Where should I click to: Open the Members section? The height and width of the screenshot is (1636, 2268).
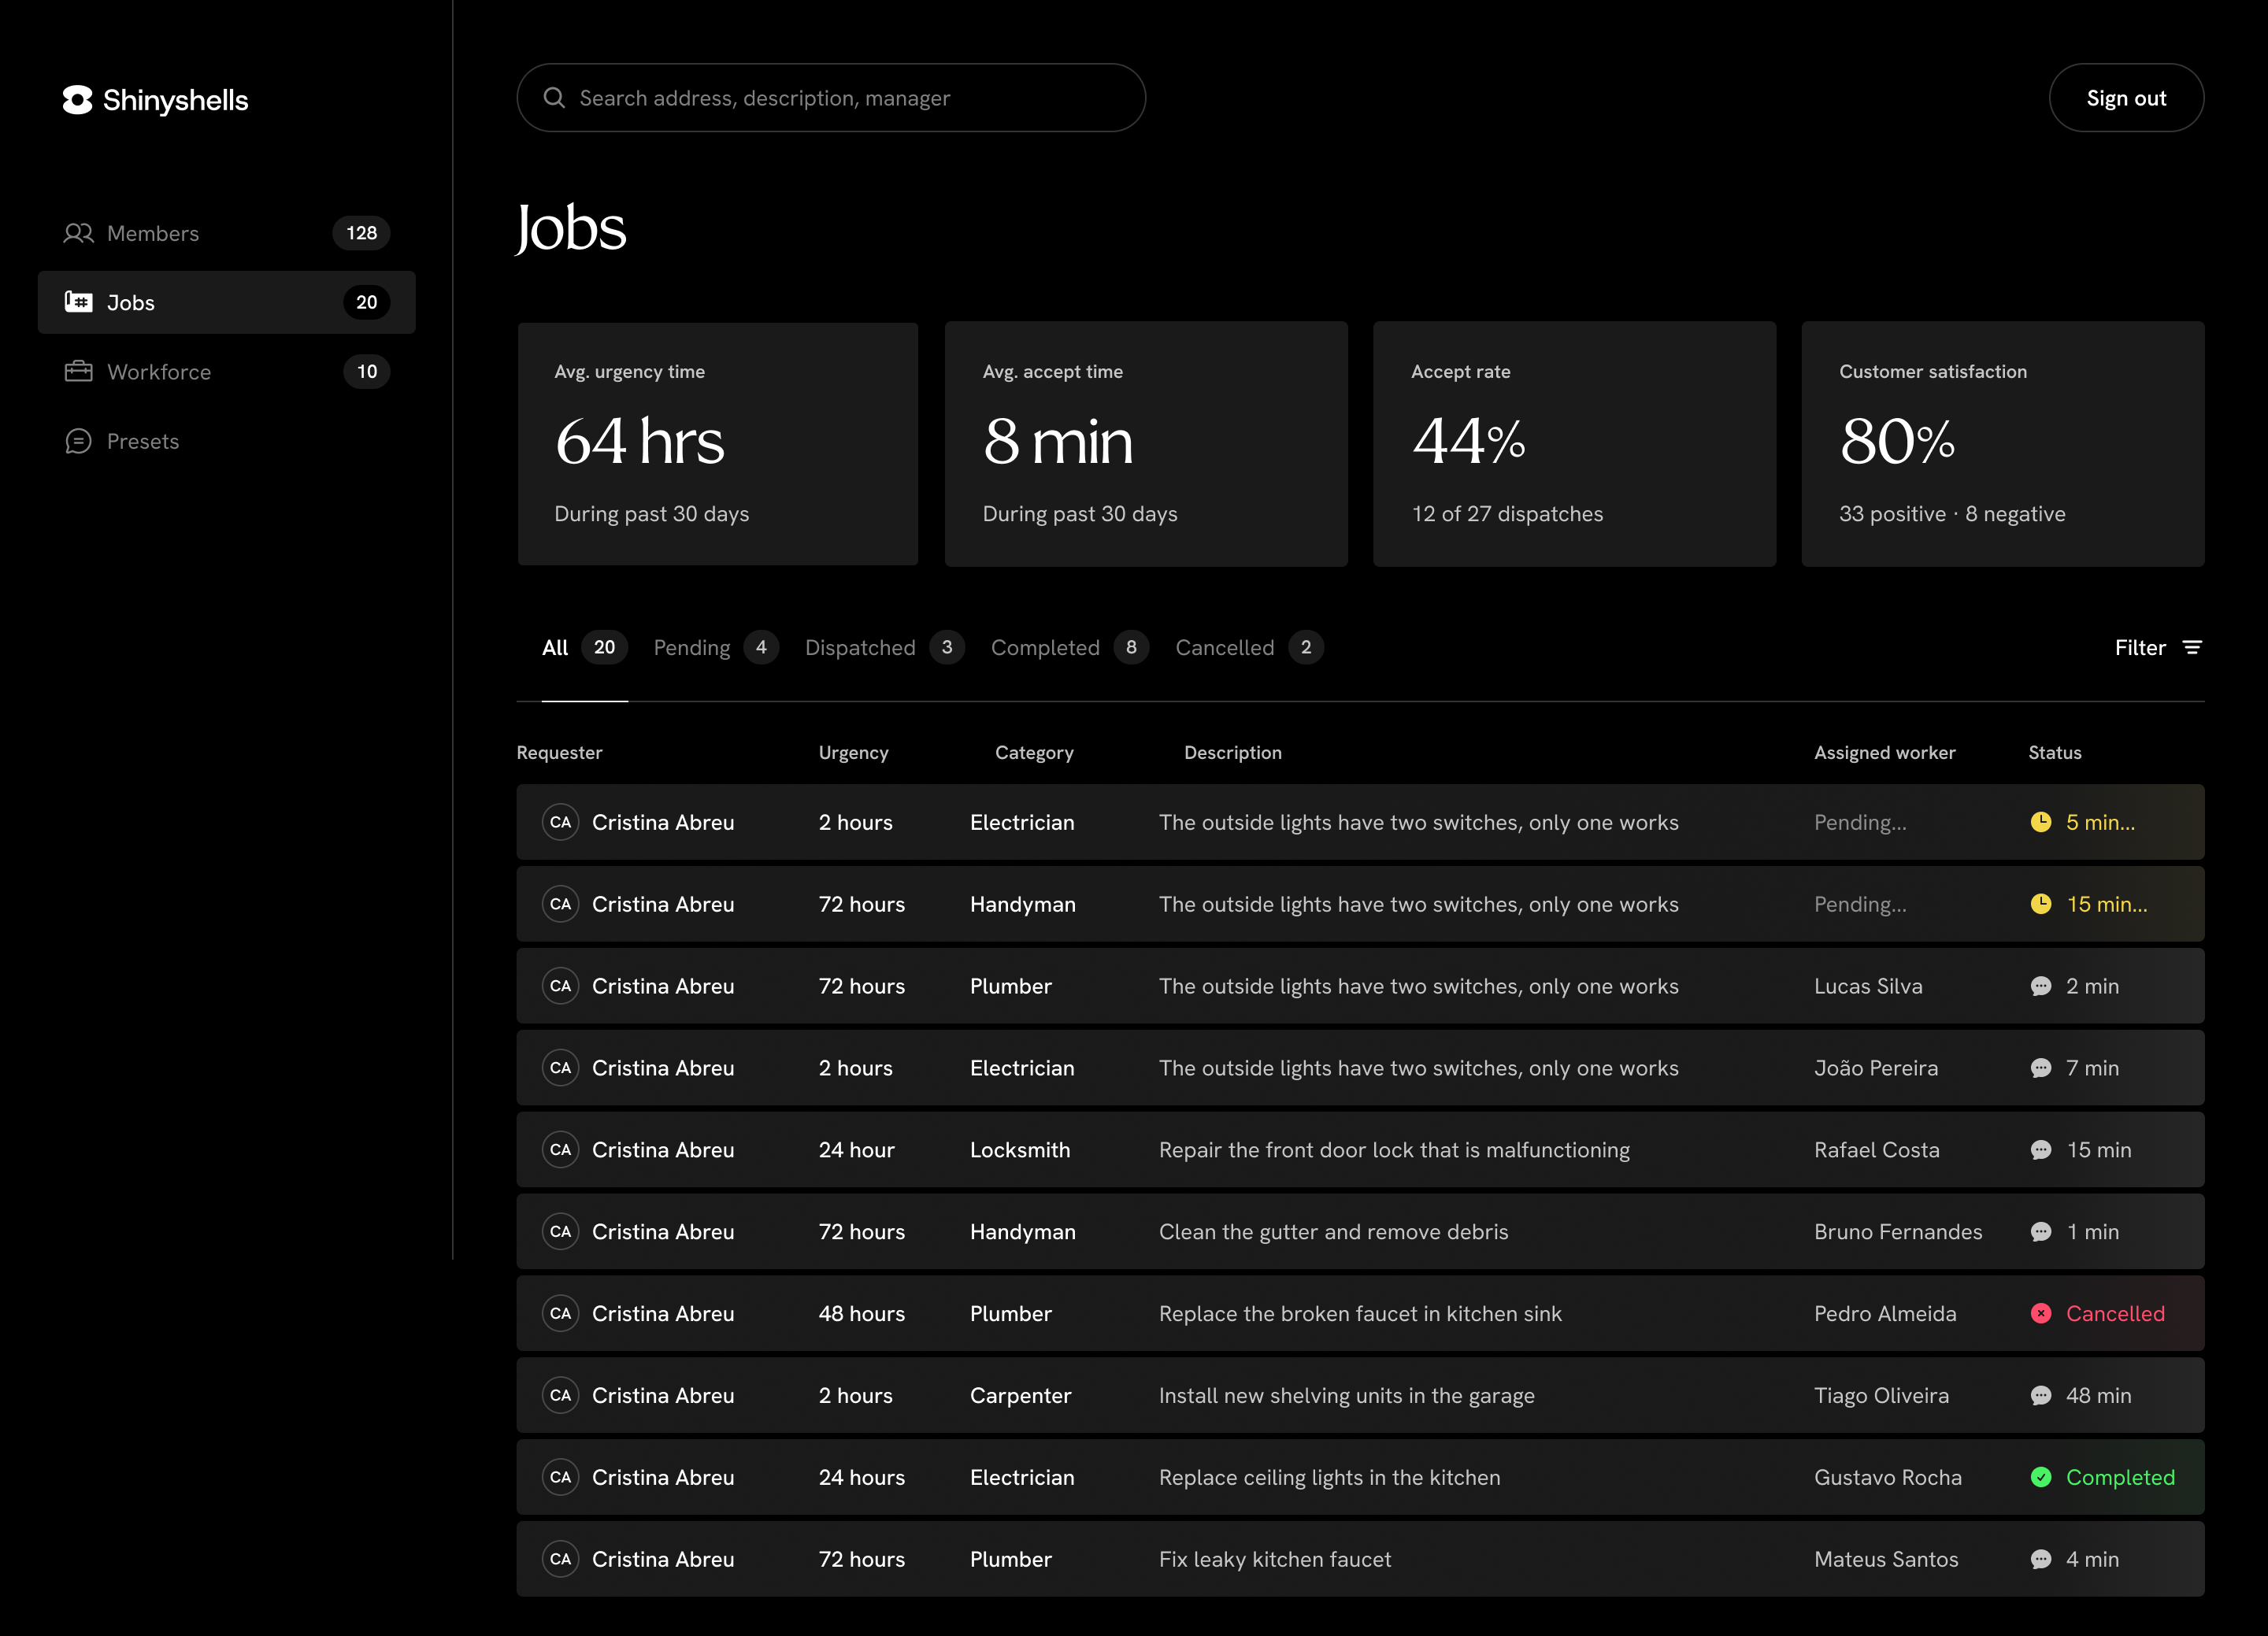click(x=226, y=233)
